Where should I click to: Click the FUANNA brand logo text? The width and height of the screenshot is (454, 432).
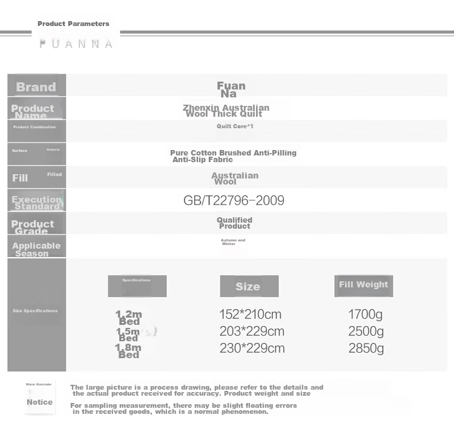pos(76,44)
